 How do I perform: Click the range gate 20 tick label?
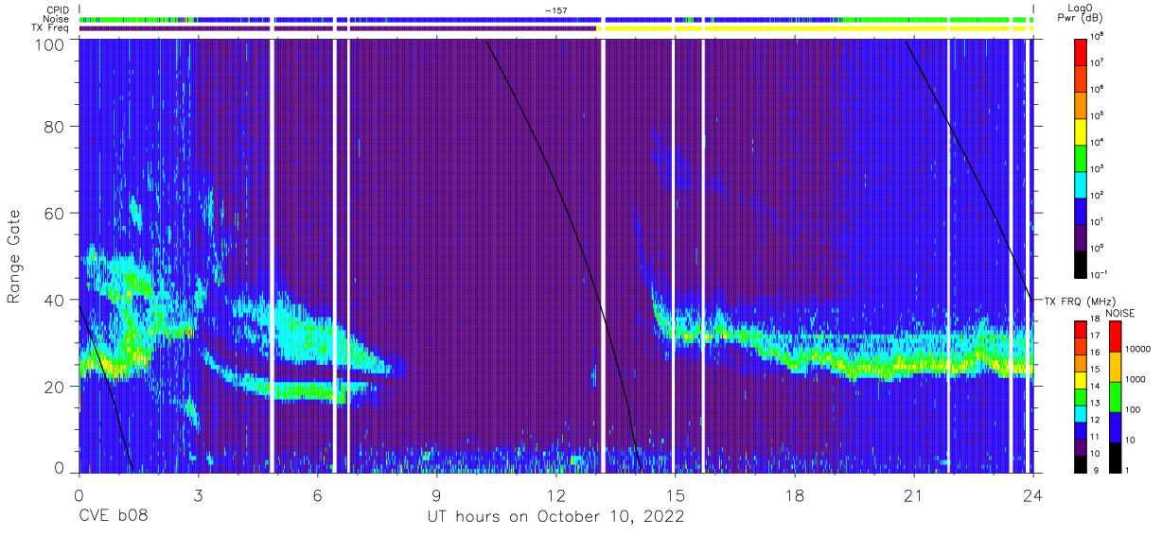tap(54, 386)
